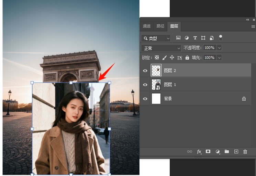This screenshot has height=176, width=256.
Task: Open the 类型 filter type dropdown
Action: pyautogui.click(x=156, y=38)
